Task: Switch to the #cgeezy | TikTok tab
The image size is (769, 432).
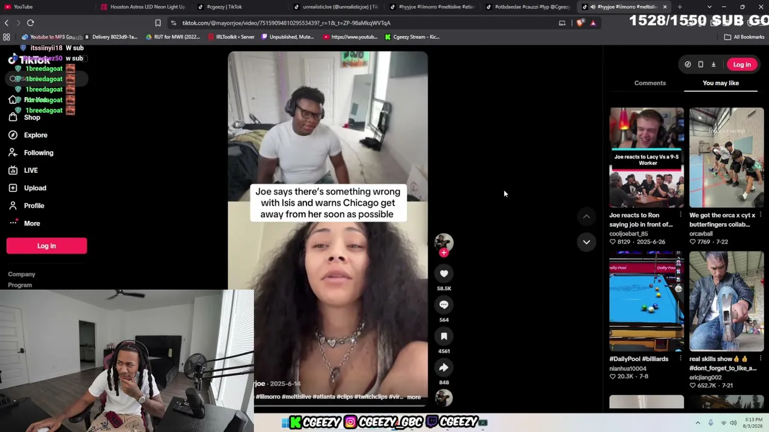Action: pos(240,7)
